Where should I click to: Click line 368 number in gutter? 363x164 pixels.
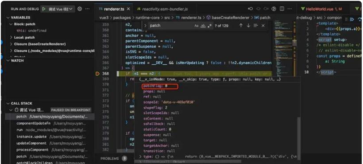(x=105, y=74)
